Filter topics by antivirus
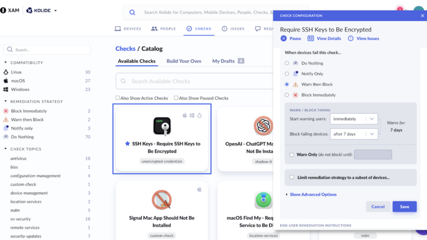The width and height of the screenshot is (427, 240). point(19,158)
